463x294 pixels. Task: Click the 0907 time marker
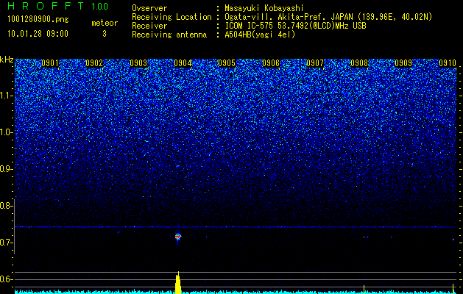tap(315, 63)
